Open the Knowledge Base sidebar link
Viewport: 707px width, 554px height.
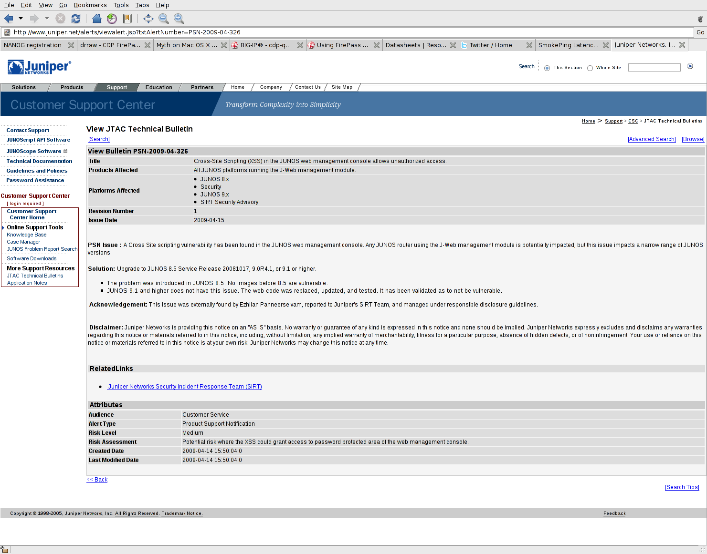[x=27, y=235]
